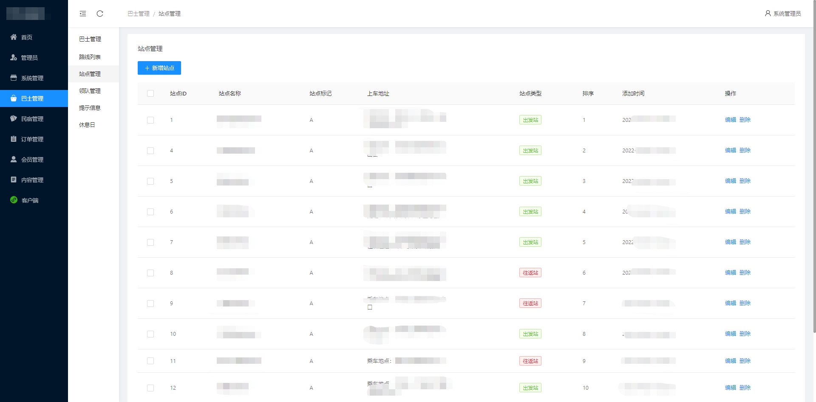This screenshot has height=402, width=816.
Task: Select 提示信息 in the submenu
Action: pos(93,108)
